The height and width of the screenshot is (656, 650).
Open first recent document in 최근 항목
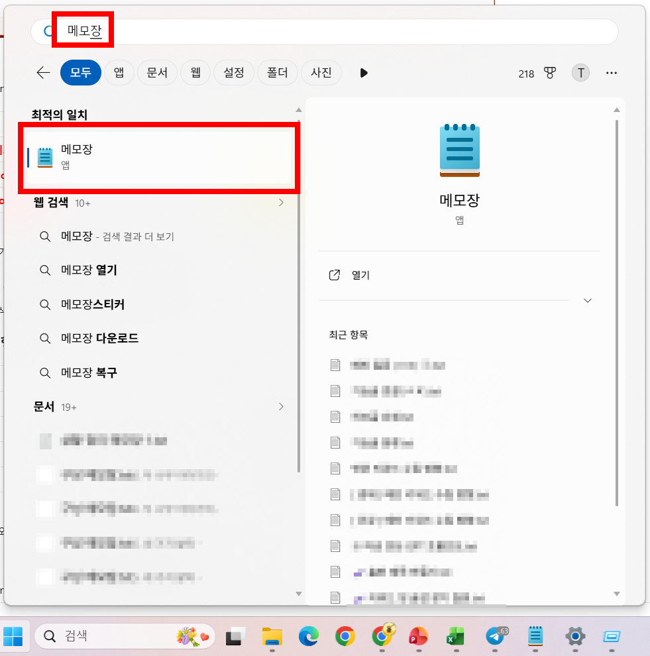tap(387, 365)
